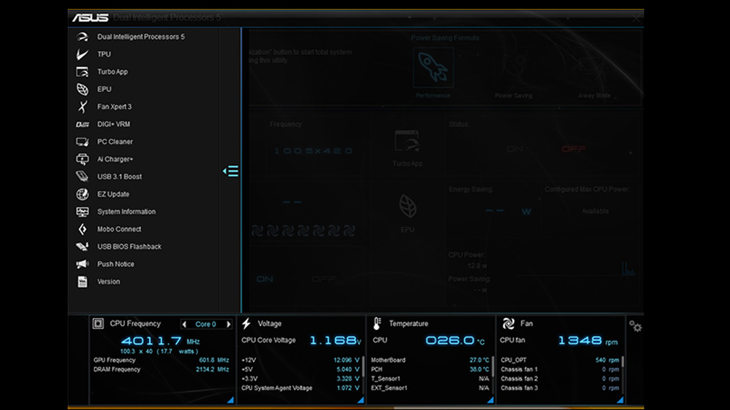Click the Voltage lightning bolt icon
The width and height of the screenshot is (730, 410).
pos(246,323)
